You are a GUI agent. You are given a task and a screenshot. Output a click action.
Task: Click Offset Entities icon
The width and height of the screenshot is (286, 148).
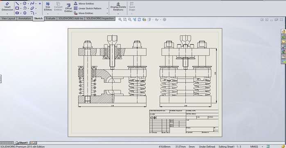click(68, 8)
